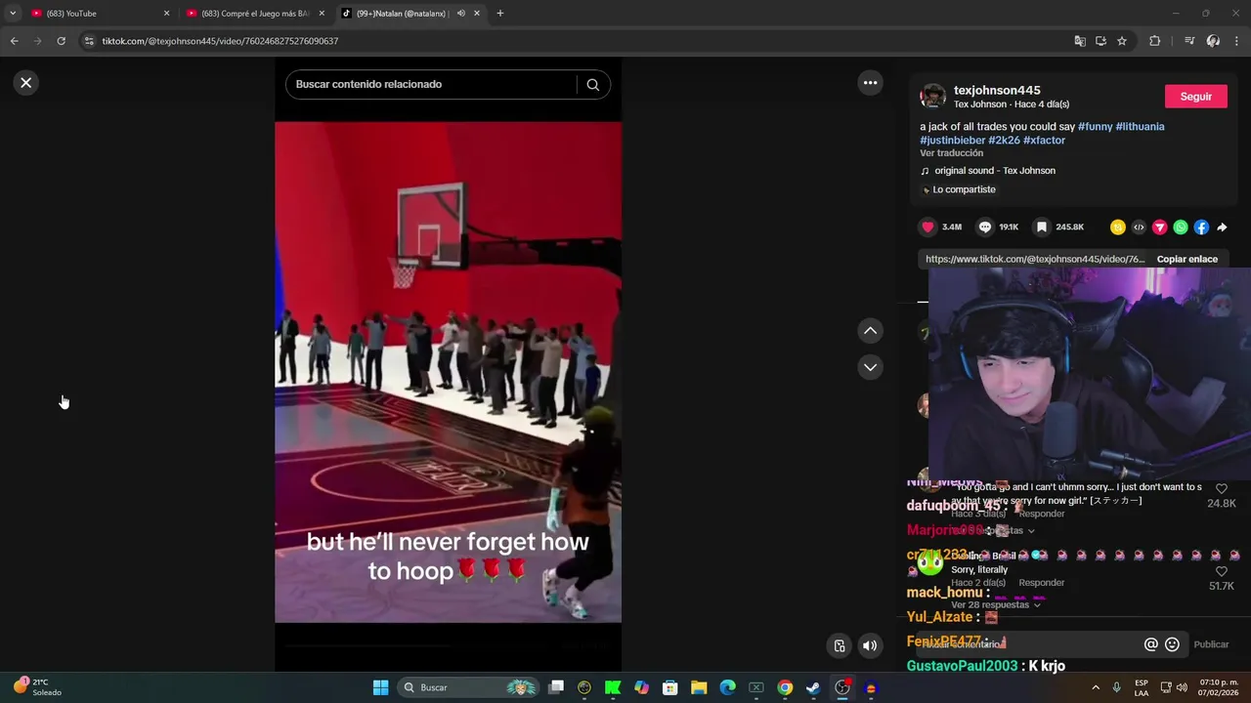Image resolution: width=1251 pixels, height=703 pixels.
Task: Close the TikTok video viewer
Action: (x=26, y=83)
